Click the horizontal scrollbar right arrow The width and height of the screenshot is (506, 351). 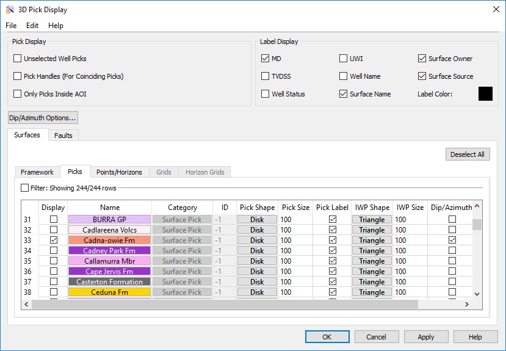pyautogui.click(x=467, y=304)
